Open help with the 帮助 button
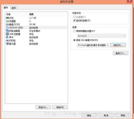134x119 pixels. tap(123, 115)
